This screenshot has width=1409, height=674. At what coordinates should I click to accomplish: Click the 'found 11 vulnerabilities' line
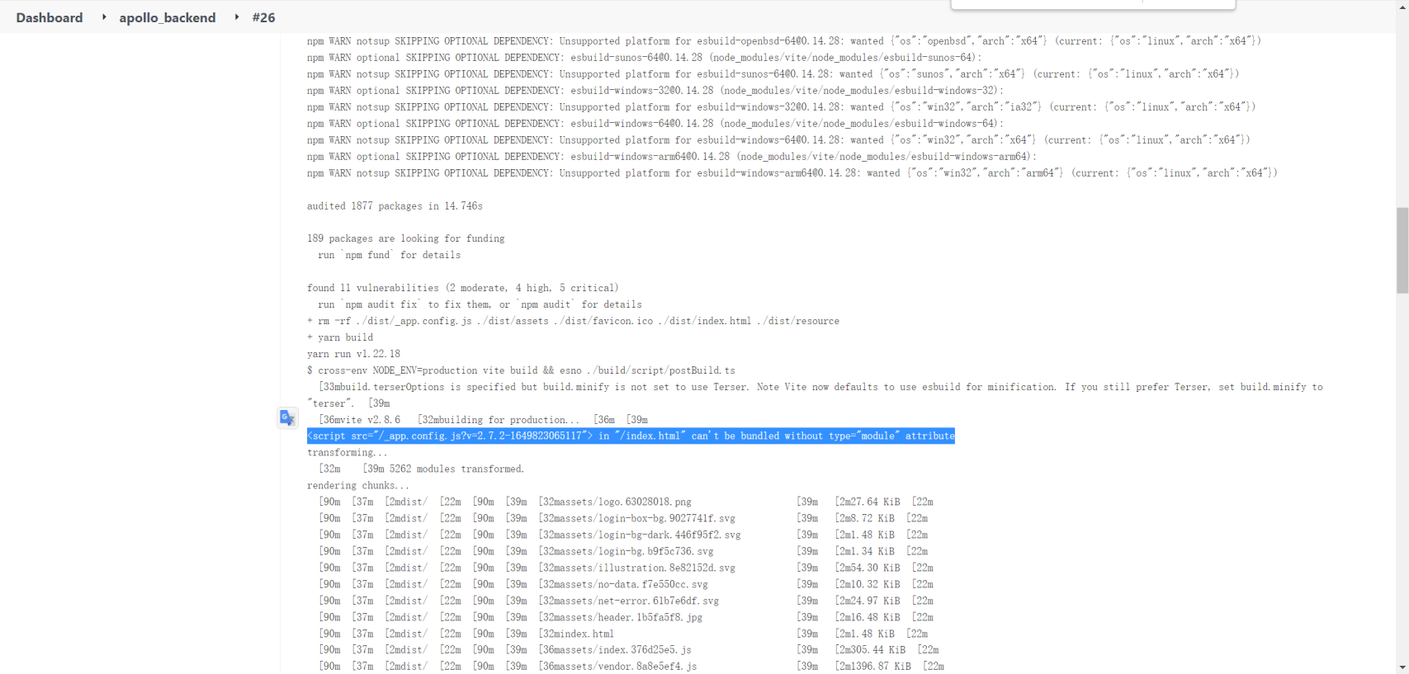[462, 288]
